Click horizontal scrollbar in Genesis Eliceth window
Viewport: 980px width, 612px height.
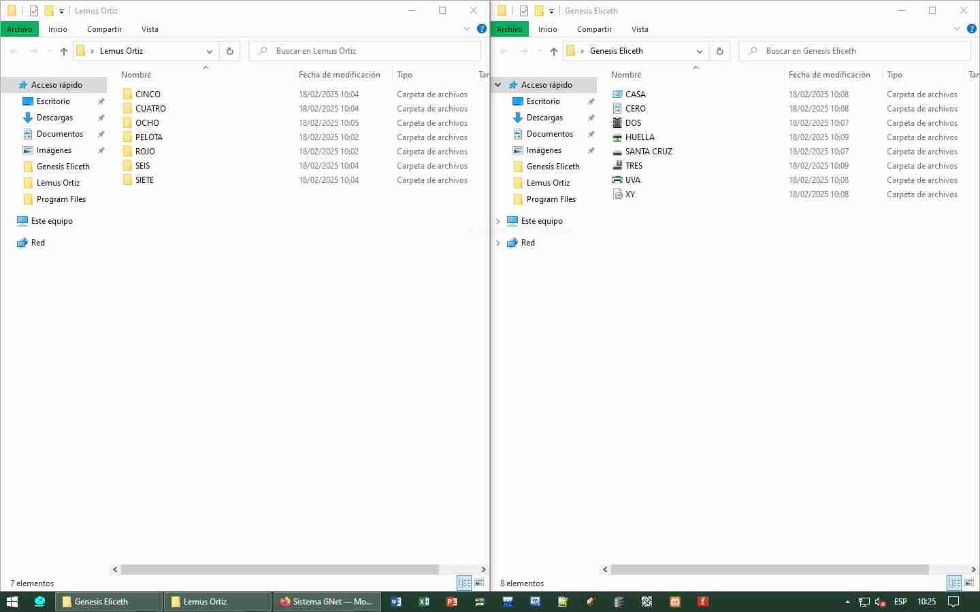[x=770, y=570]
